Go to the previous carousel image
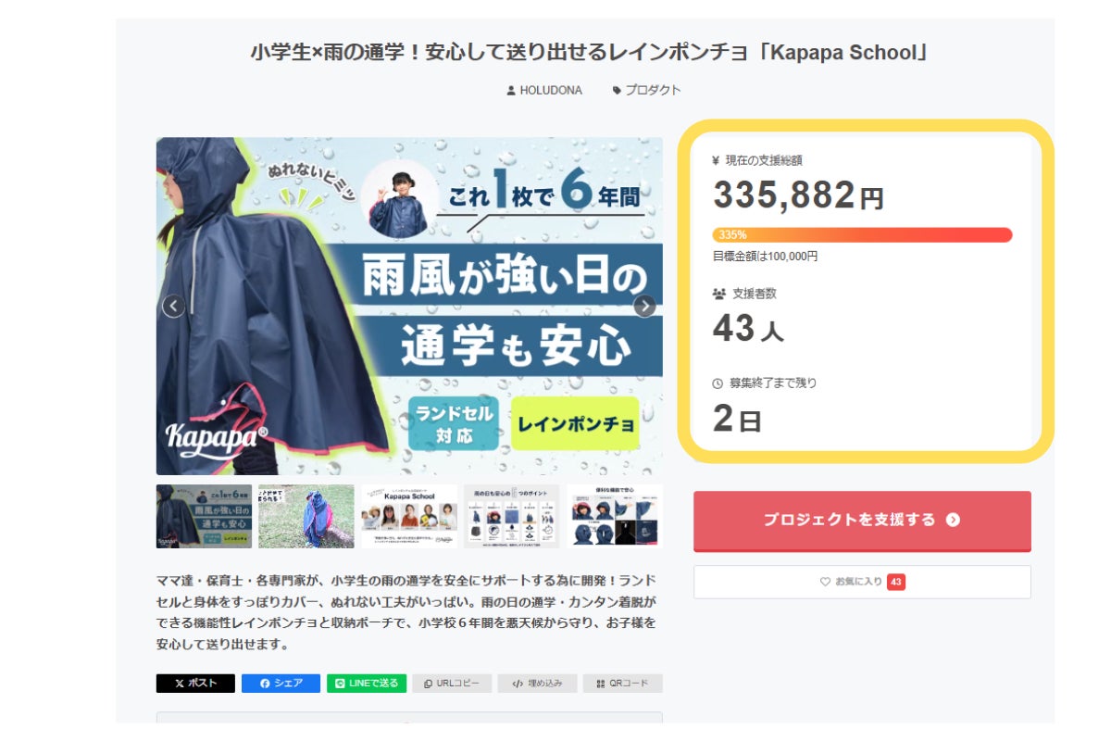Image resolution: width=1111 pixels, height=741 pixels. click(174, 306)
